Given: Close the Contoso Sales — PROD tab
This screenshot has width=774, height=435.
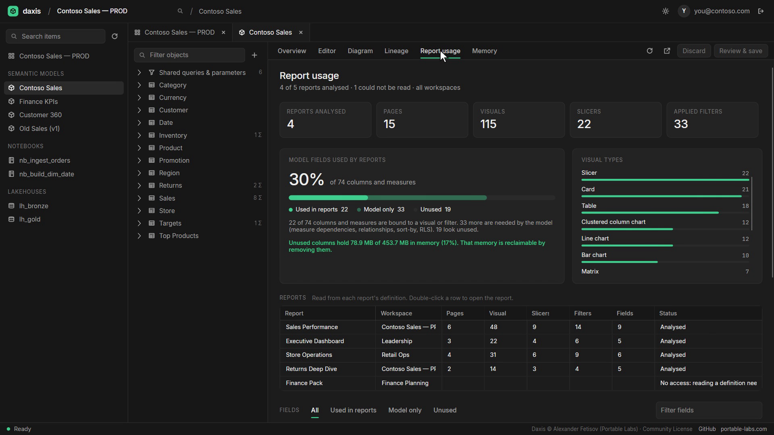Looking at the screenshot, I should 223,32.
